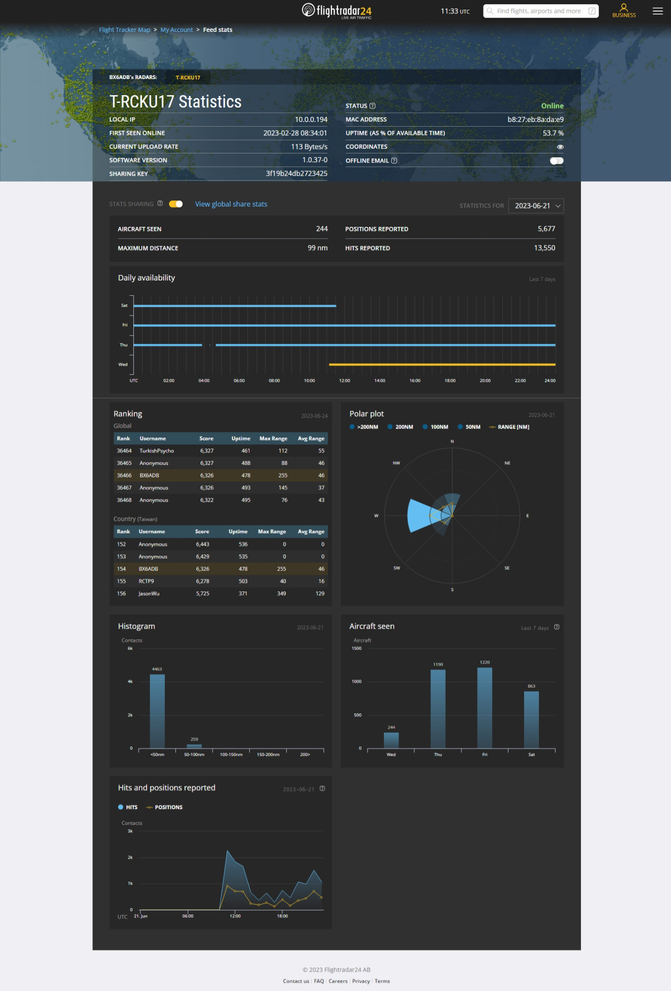
Task: Click the <50nm histogram bar
Action: pos(157,711)
